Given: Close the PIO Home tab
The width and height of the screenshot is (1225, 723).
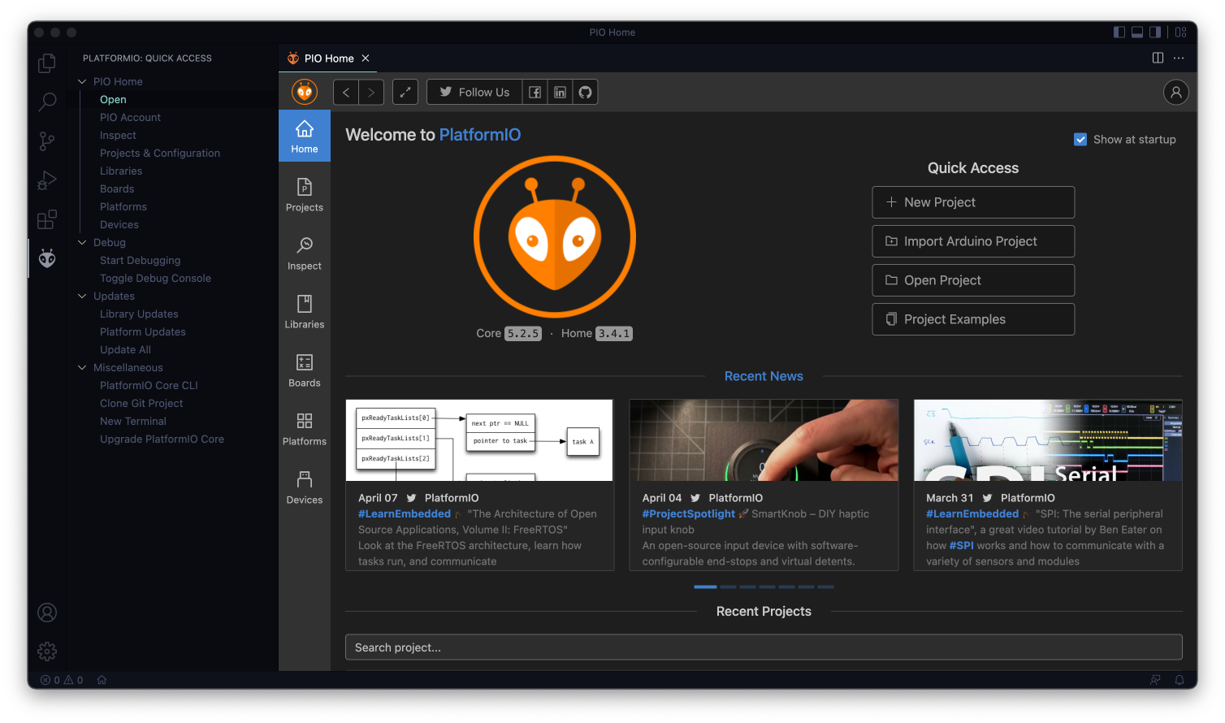Looking at the screenshot, I should click(x=366, y=58).
